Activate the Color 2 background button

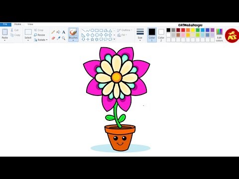pos(161,35)
